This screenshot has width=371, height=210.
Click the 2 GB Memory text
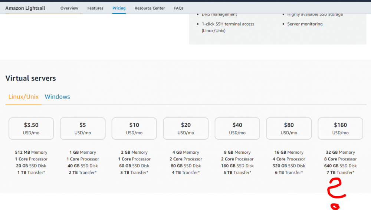134,152
